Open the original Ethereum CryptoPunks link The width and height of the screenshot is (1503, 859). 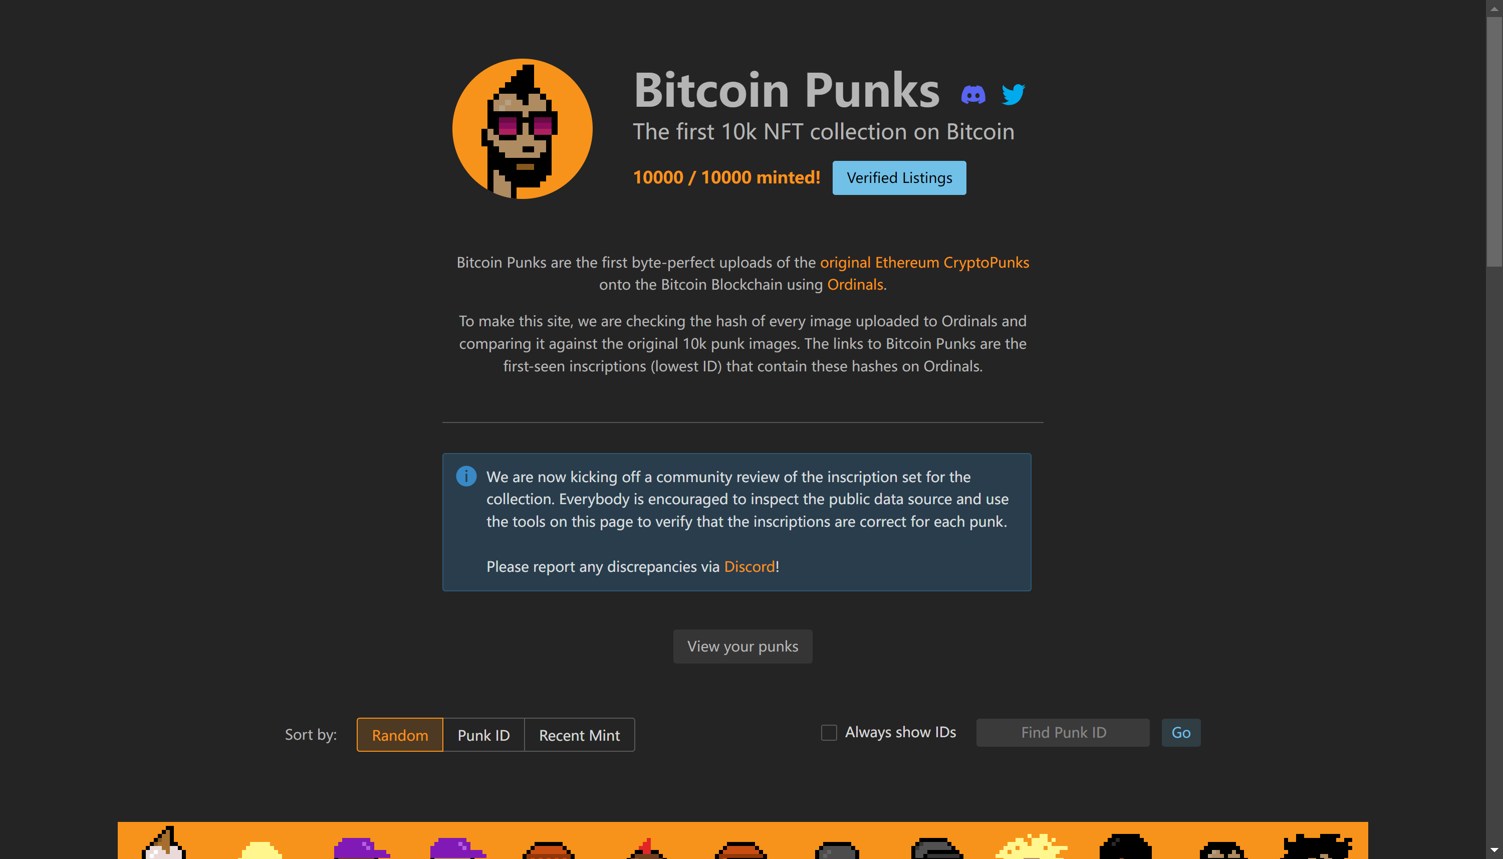coord(924,263)
